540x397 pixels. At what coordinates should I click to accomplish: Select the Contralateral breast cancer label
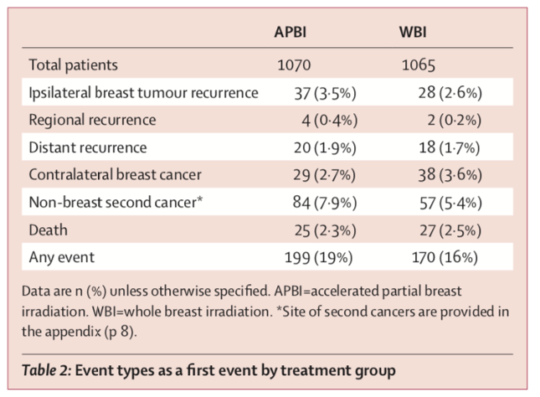coord(116,175)
